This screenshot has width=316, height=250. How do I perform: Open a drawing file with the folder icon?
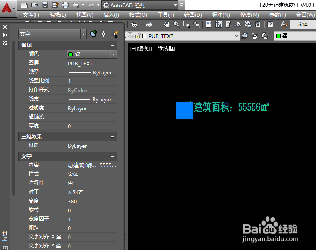click(x=35, y=5)
